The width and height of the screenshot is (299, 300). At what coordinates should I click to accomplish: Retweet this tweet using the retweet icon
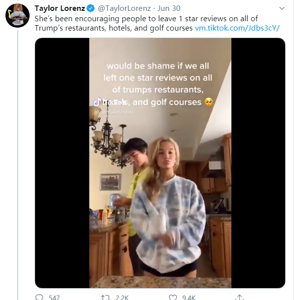point(105,297)
